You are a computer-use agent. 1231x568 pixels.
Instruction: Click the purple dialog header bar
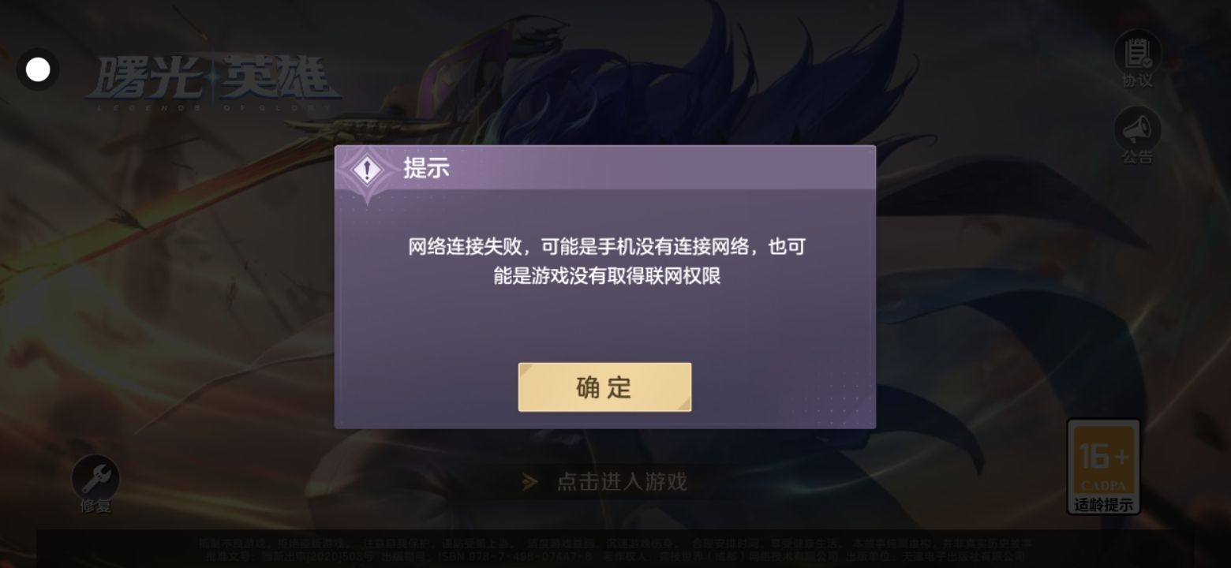pos(605,168)
